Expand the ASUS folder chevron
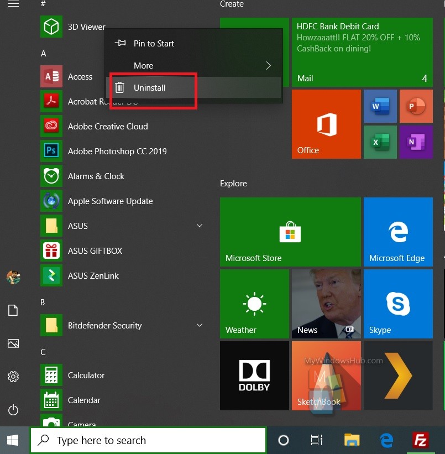This screenshot has width=445, height=454. 200,226
